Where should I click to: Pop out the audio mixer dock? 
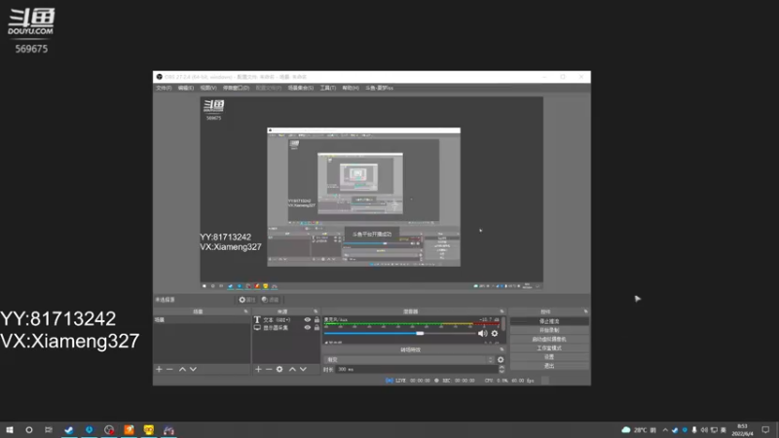point(501,311)
